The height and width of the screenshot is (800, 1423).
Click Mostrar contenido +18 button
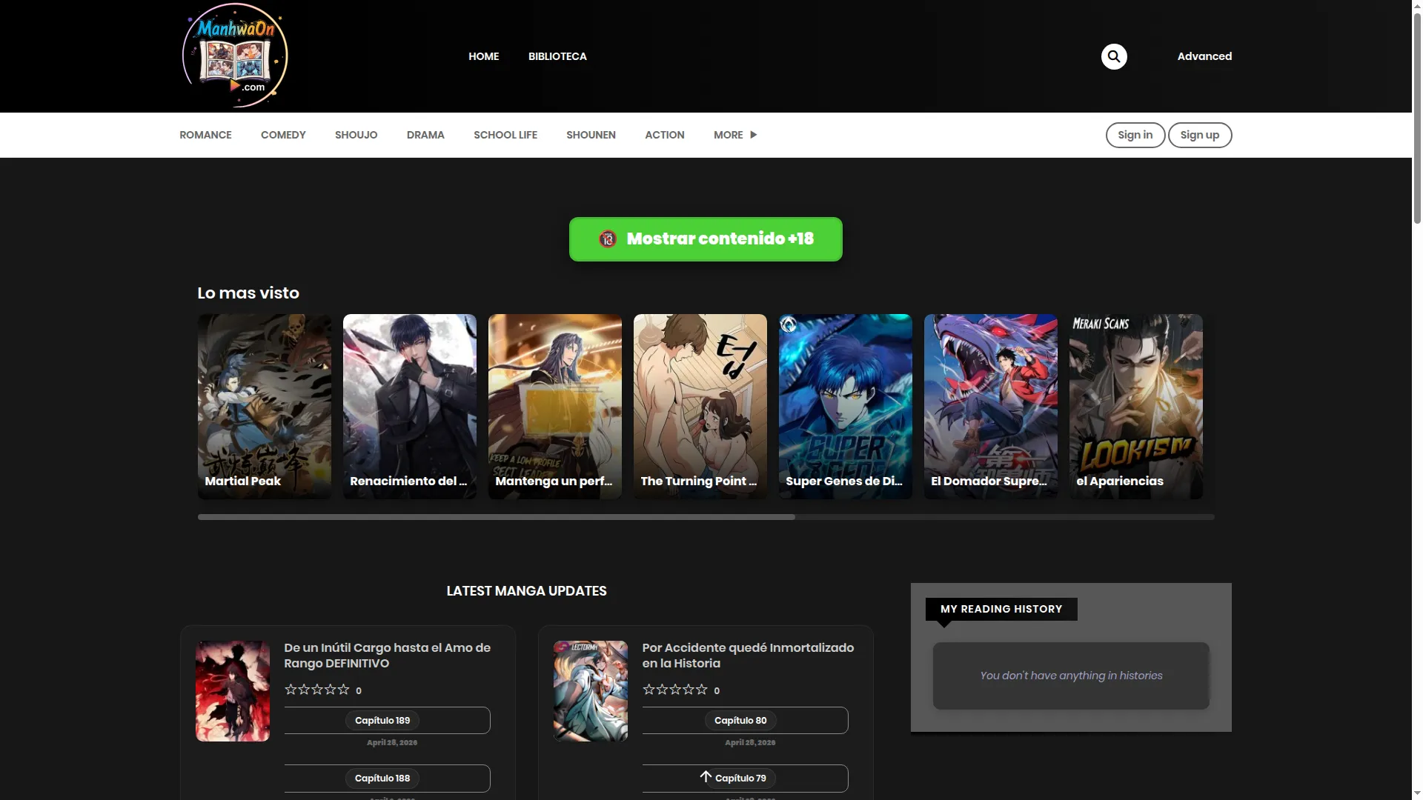point(706,239)
